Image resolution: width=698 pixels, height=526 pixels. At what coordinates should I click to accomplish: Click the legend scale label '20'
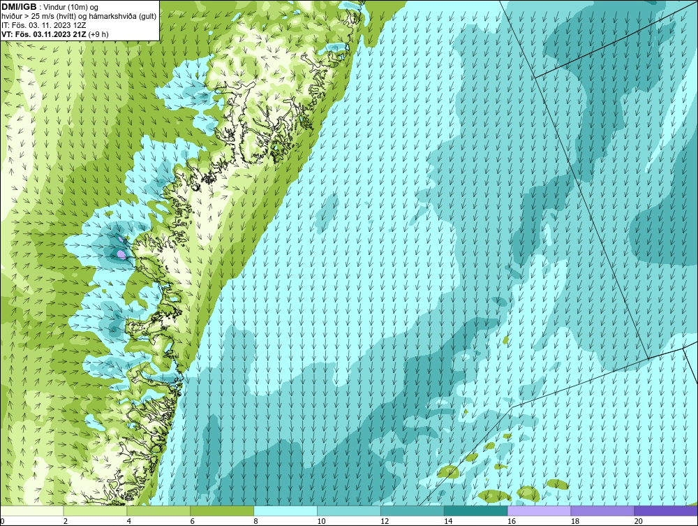(639, 521)
